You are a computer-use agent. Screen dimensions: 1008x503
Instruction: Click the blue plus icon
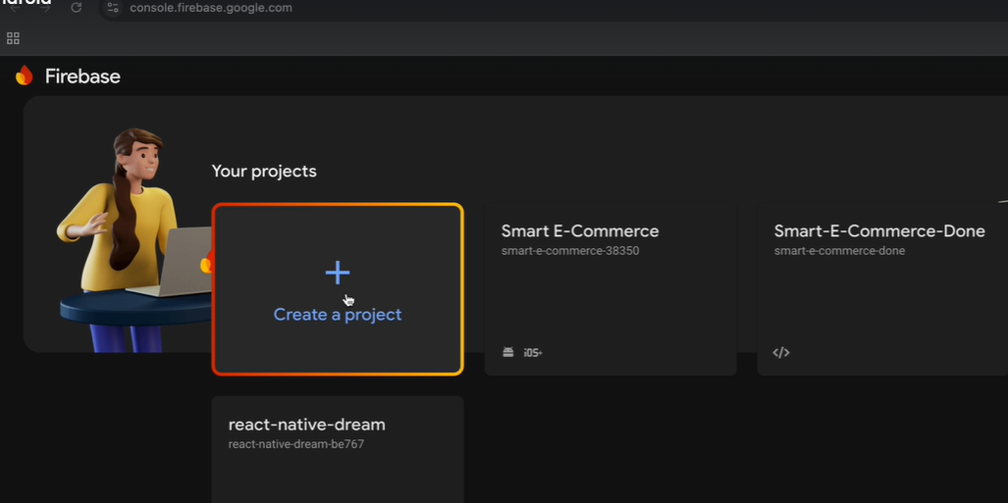pos(338,273)
